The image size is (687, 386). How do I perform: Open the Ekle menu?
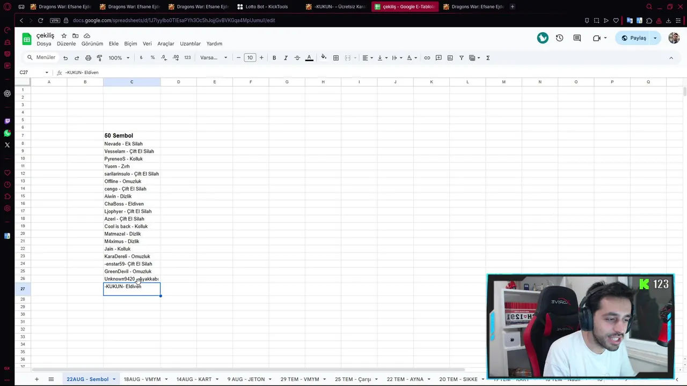(x=114, y=44)
